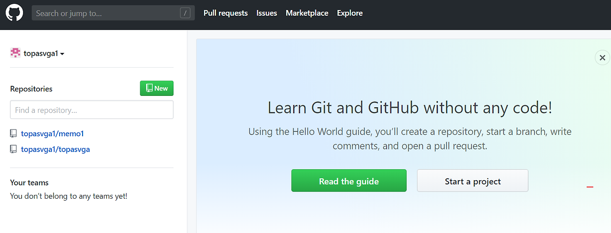This screenshot has width=611, height=233.
Task: Click the repo icon beside topasvga1/memo1
Action: pyautogui.click(x=13, y=133)
